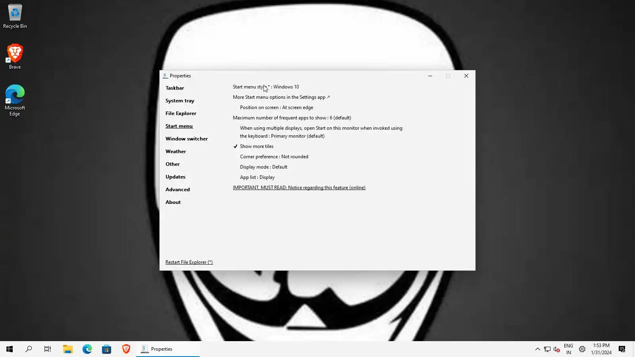Change Position on screen option
635x357 pixels.
277,107
